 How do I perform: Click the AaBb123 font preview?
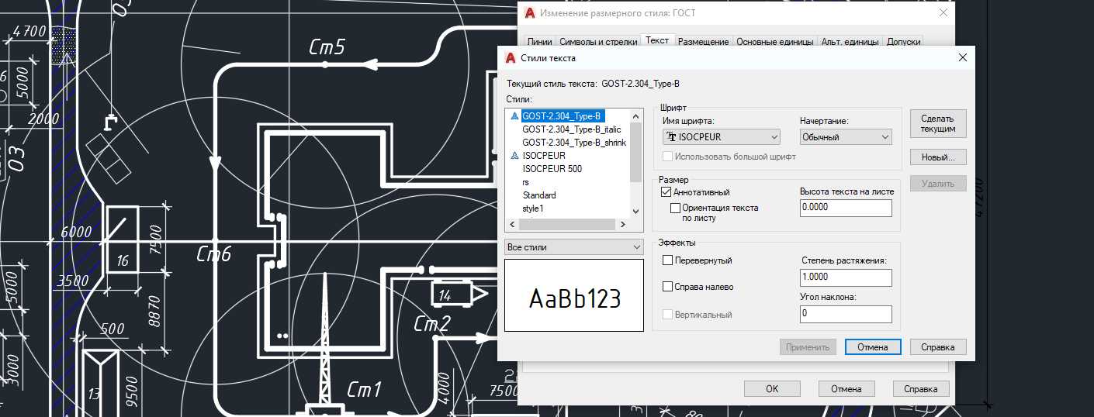pos(574,295)
